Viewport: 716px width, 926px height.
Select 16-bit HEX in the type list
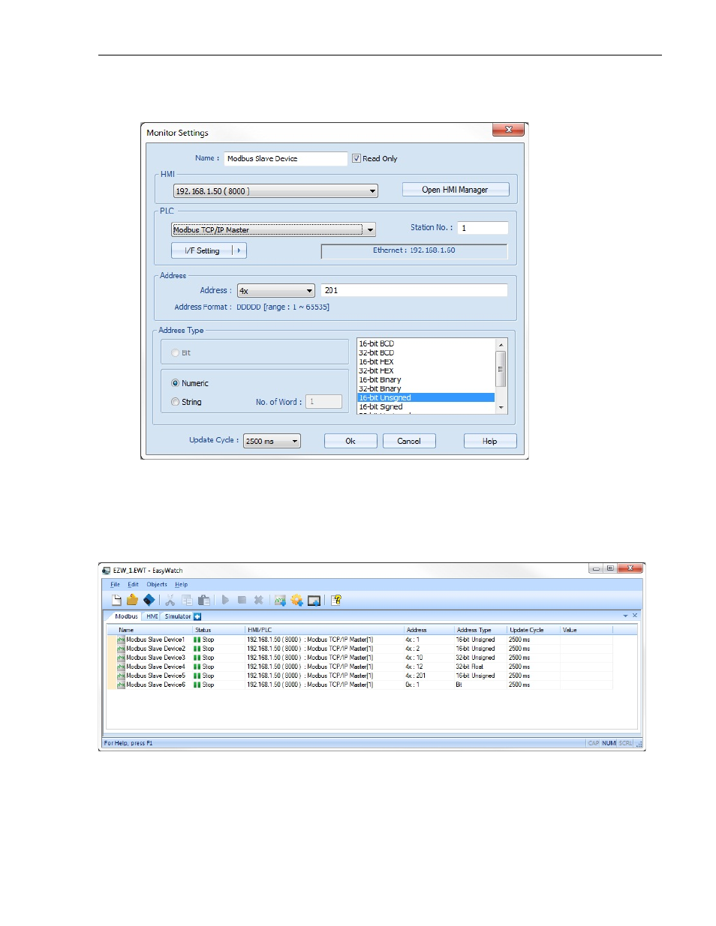pyautogui.click(x=426, y=361)
